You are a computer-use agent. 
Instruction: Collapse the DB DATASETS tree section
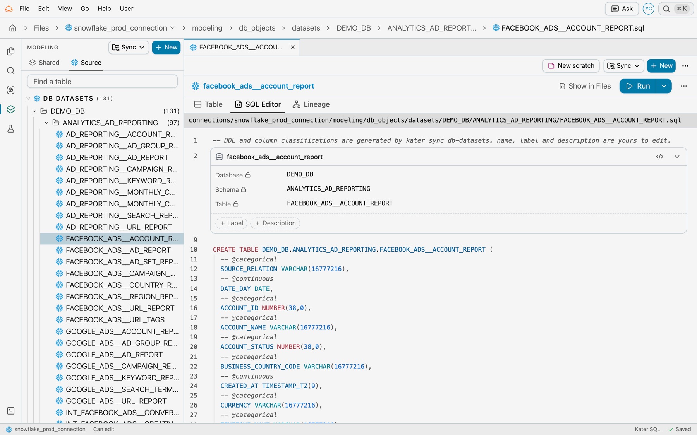(28, 98)
